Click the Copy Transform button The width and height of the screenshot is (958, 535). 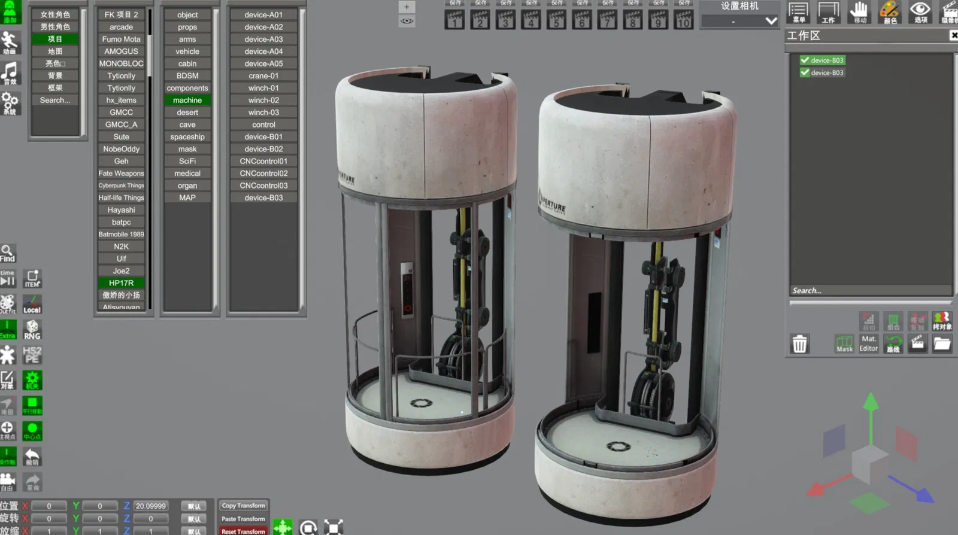[243, 506]
